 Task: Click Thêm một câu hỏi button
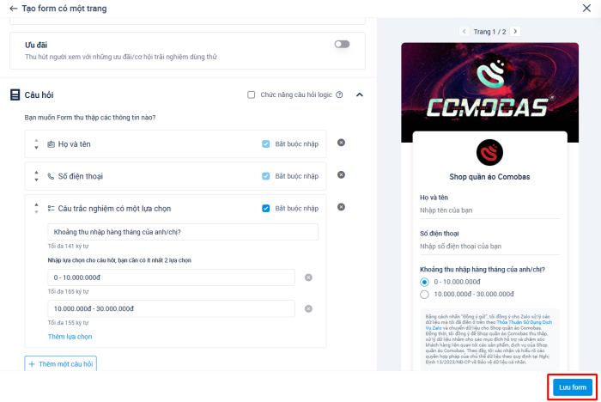coord(60,364)
